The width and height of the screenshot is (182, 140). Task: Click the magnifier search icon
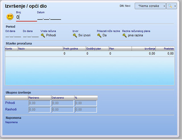coord(170,6)
